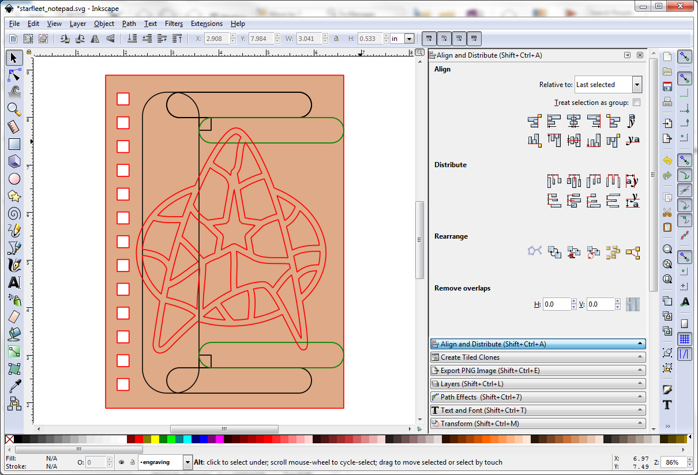
Task: Open the Layer menu
Action: point(78,24)
